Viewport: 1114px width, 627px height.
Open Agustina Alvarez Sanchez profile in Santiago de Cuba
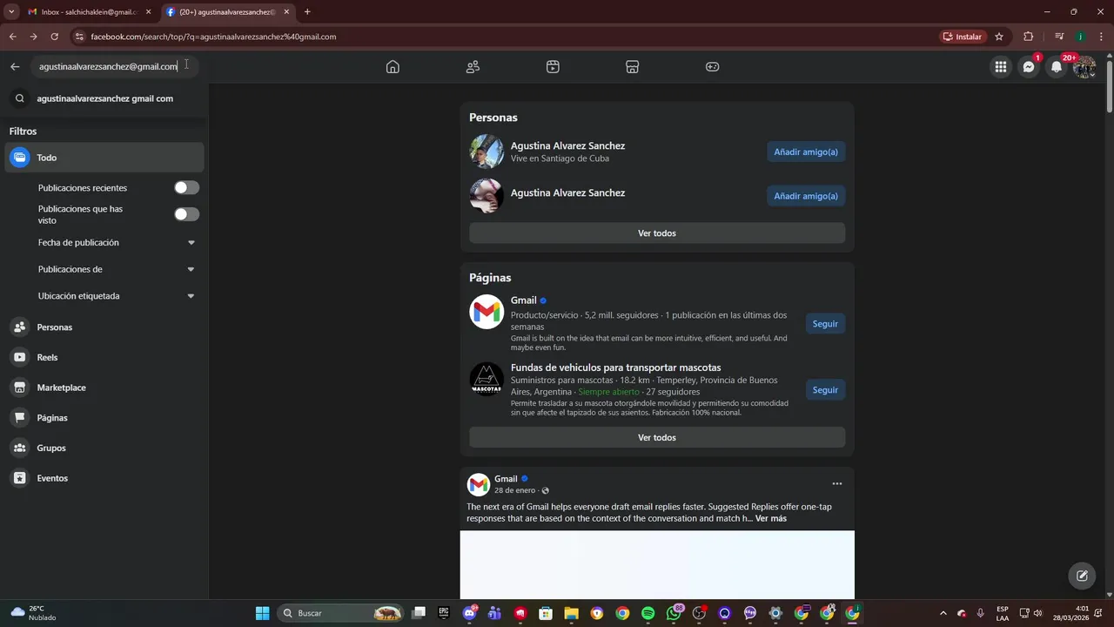click(567, 145)
